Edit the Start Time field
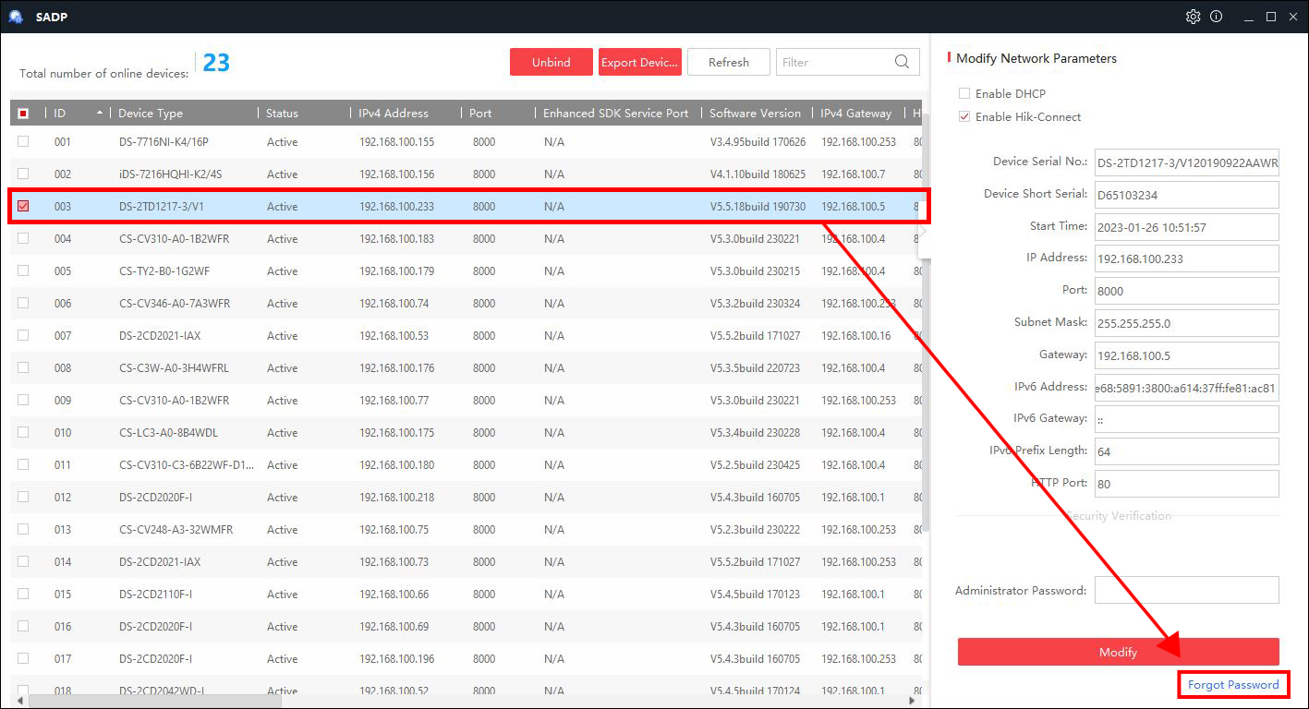Screen dimensions: 1309x709 pos(1186,227)
